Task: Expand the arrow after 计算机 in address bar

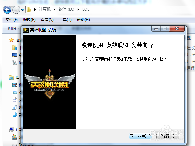Action: pos(55,10)
